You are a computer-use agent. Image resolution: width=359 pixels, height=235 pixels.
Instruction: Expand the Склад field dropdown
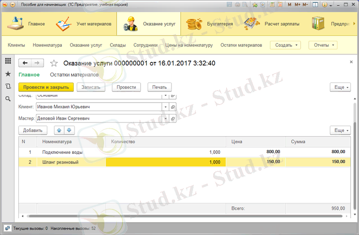[165, 96]
